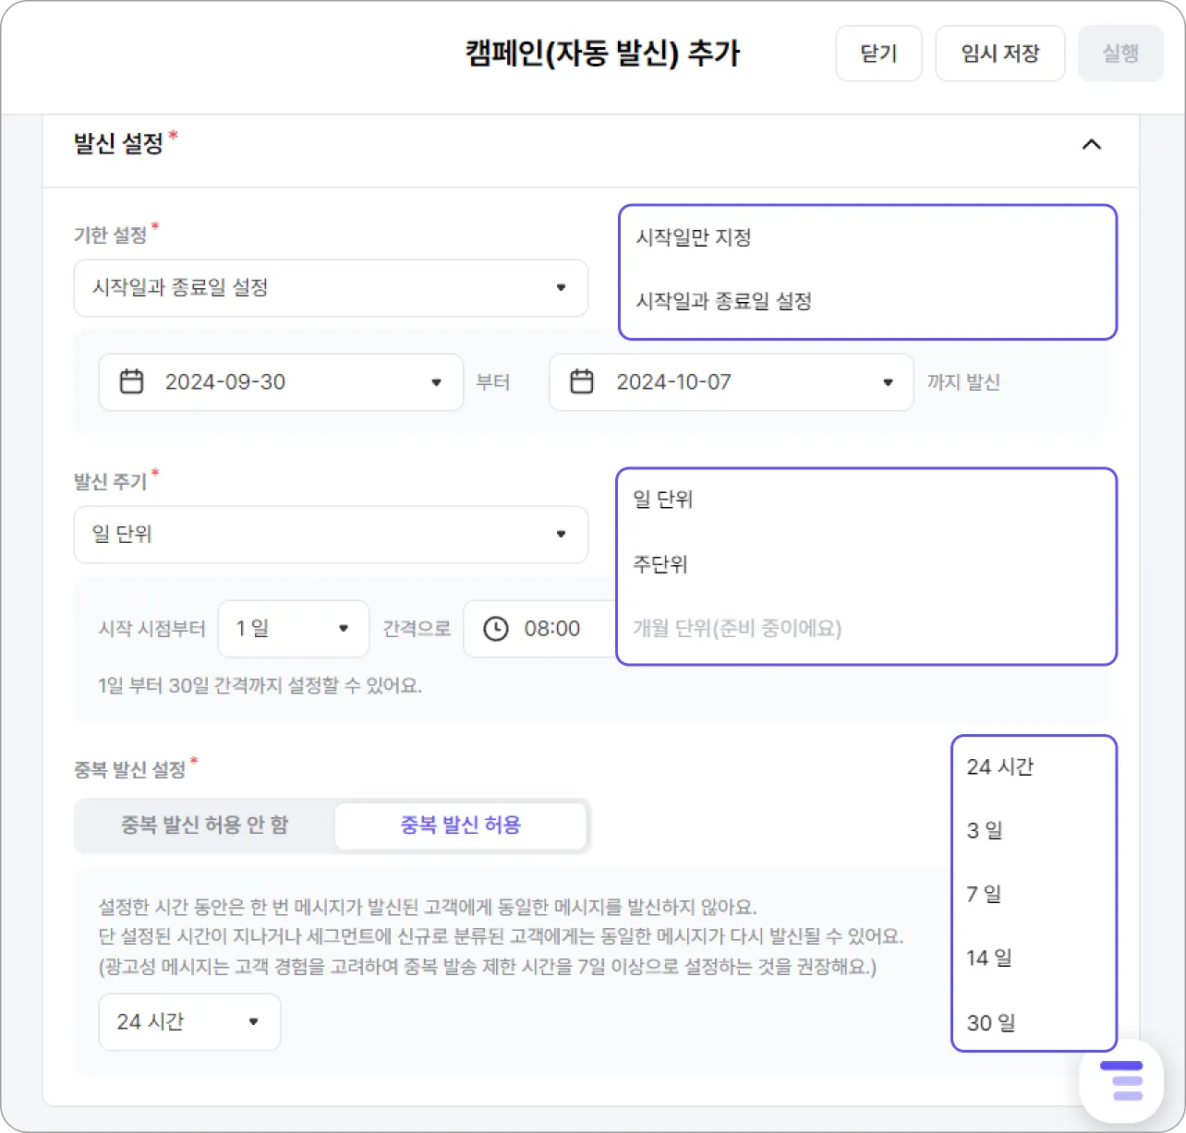Click the 임시 저장 button
The height and width of the screenshot is (1133, 1186).
coord(999,54)
